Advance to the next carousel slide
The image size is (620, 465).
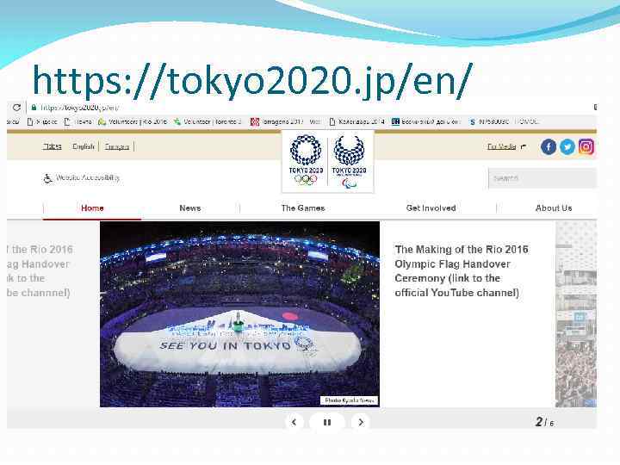coord(361,422)
